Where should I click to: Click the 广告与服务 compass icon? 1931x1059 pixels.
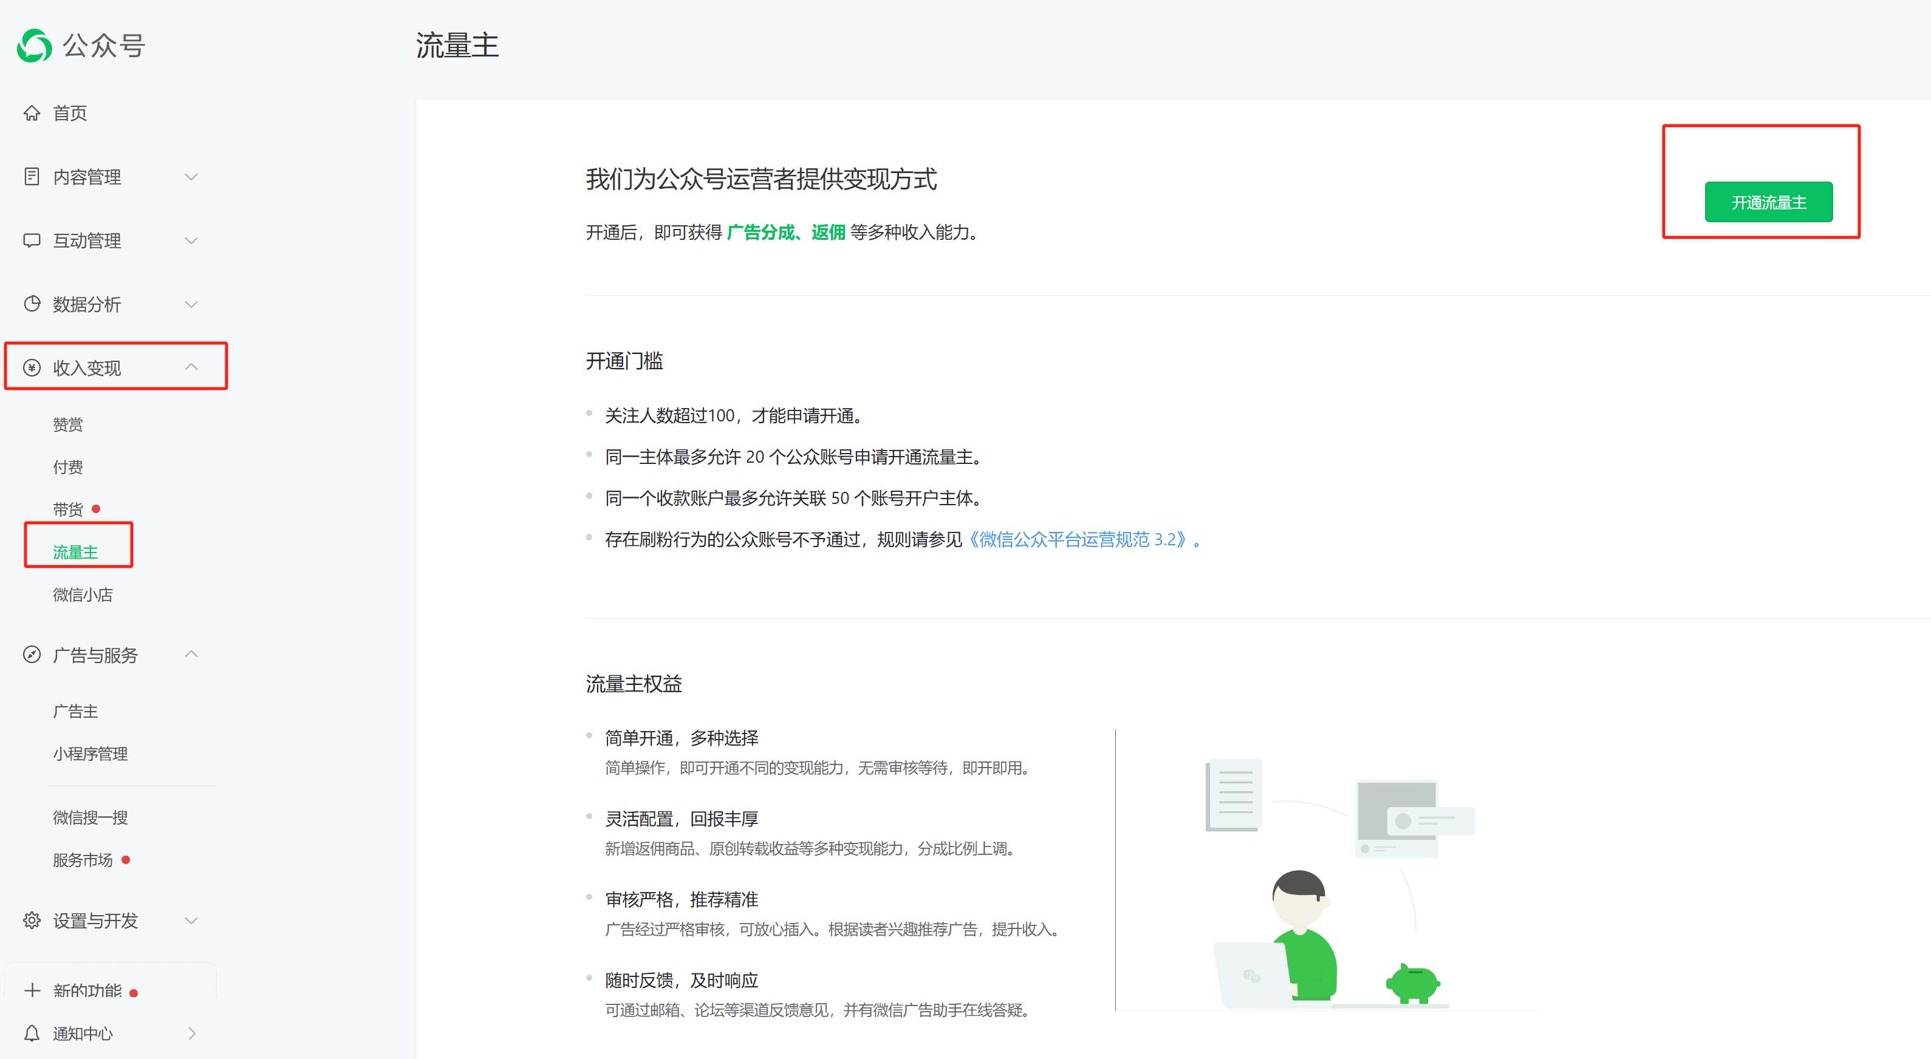coord(32,655)
